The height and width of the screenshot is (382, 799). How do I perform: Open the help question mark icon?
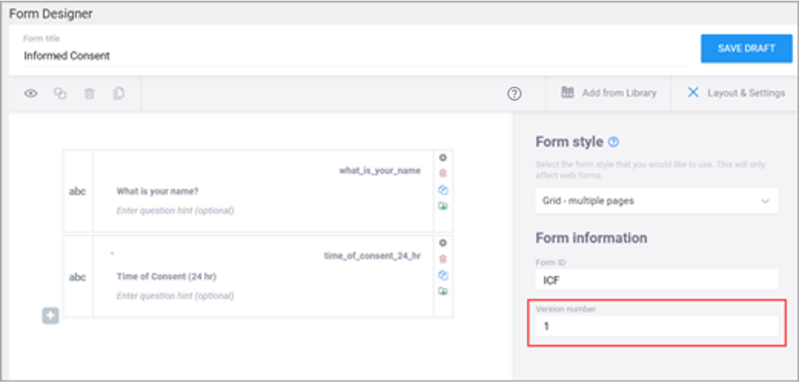tap(514, 93)
